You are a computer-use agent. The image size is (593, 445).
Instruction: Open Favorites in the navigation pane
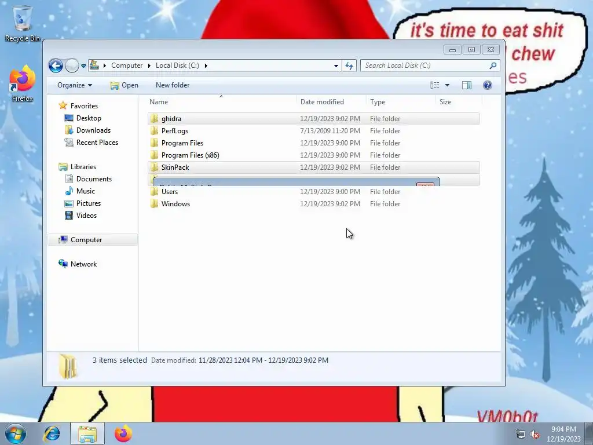pos(84,106)
